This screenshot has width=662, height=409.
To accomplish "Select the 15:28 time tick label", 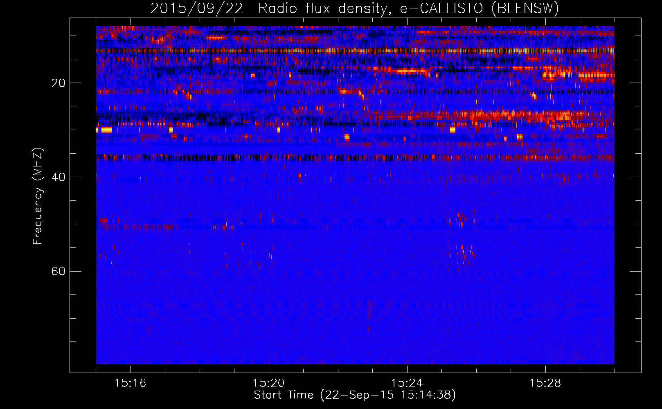I will pos(545,383).
